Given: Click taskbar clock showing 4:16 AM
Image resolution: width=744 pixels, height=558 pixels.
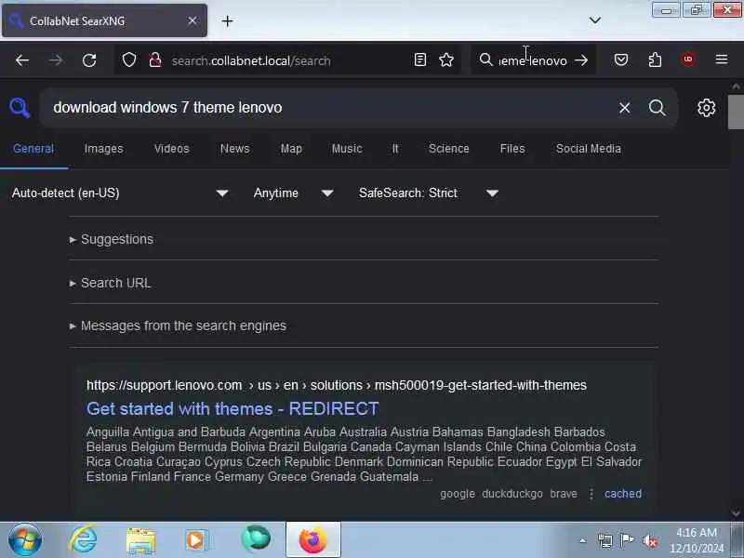Looking at the screenshot, I should coord(697,540).
